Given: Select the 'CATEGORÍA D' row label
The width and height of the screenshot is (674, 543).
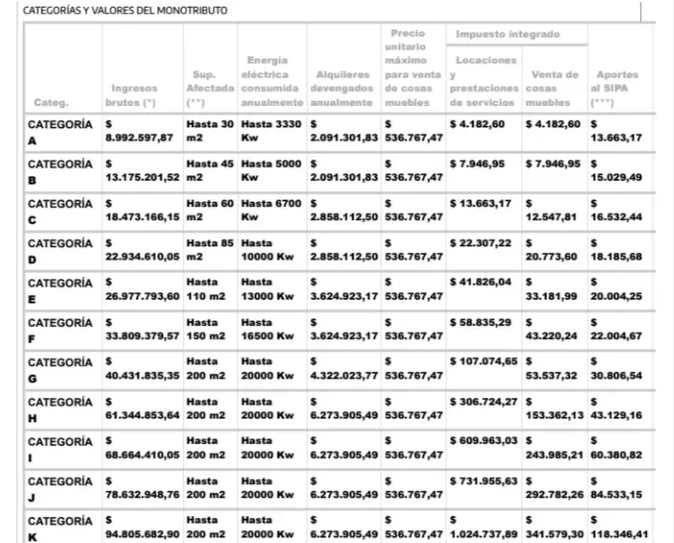Looking at the screenshot, I should (60, 251).
